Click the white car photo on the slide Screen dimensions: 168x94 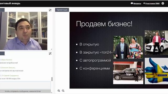tap(156, 43)
